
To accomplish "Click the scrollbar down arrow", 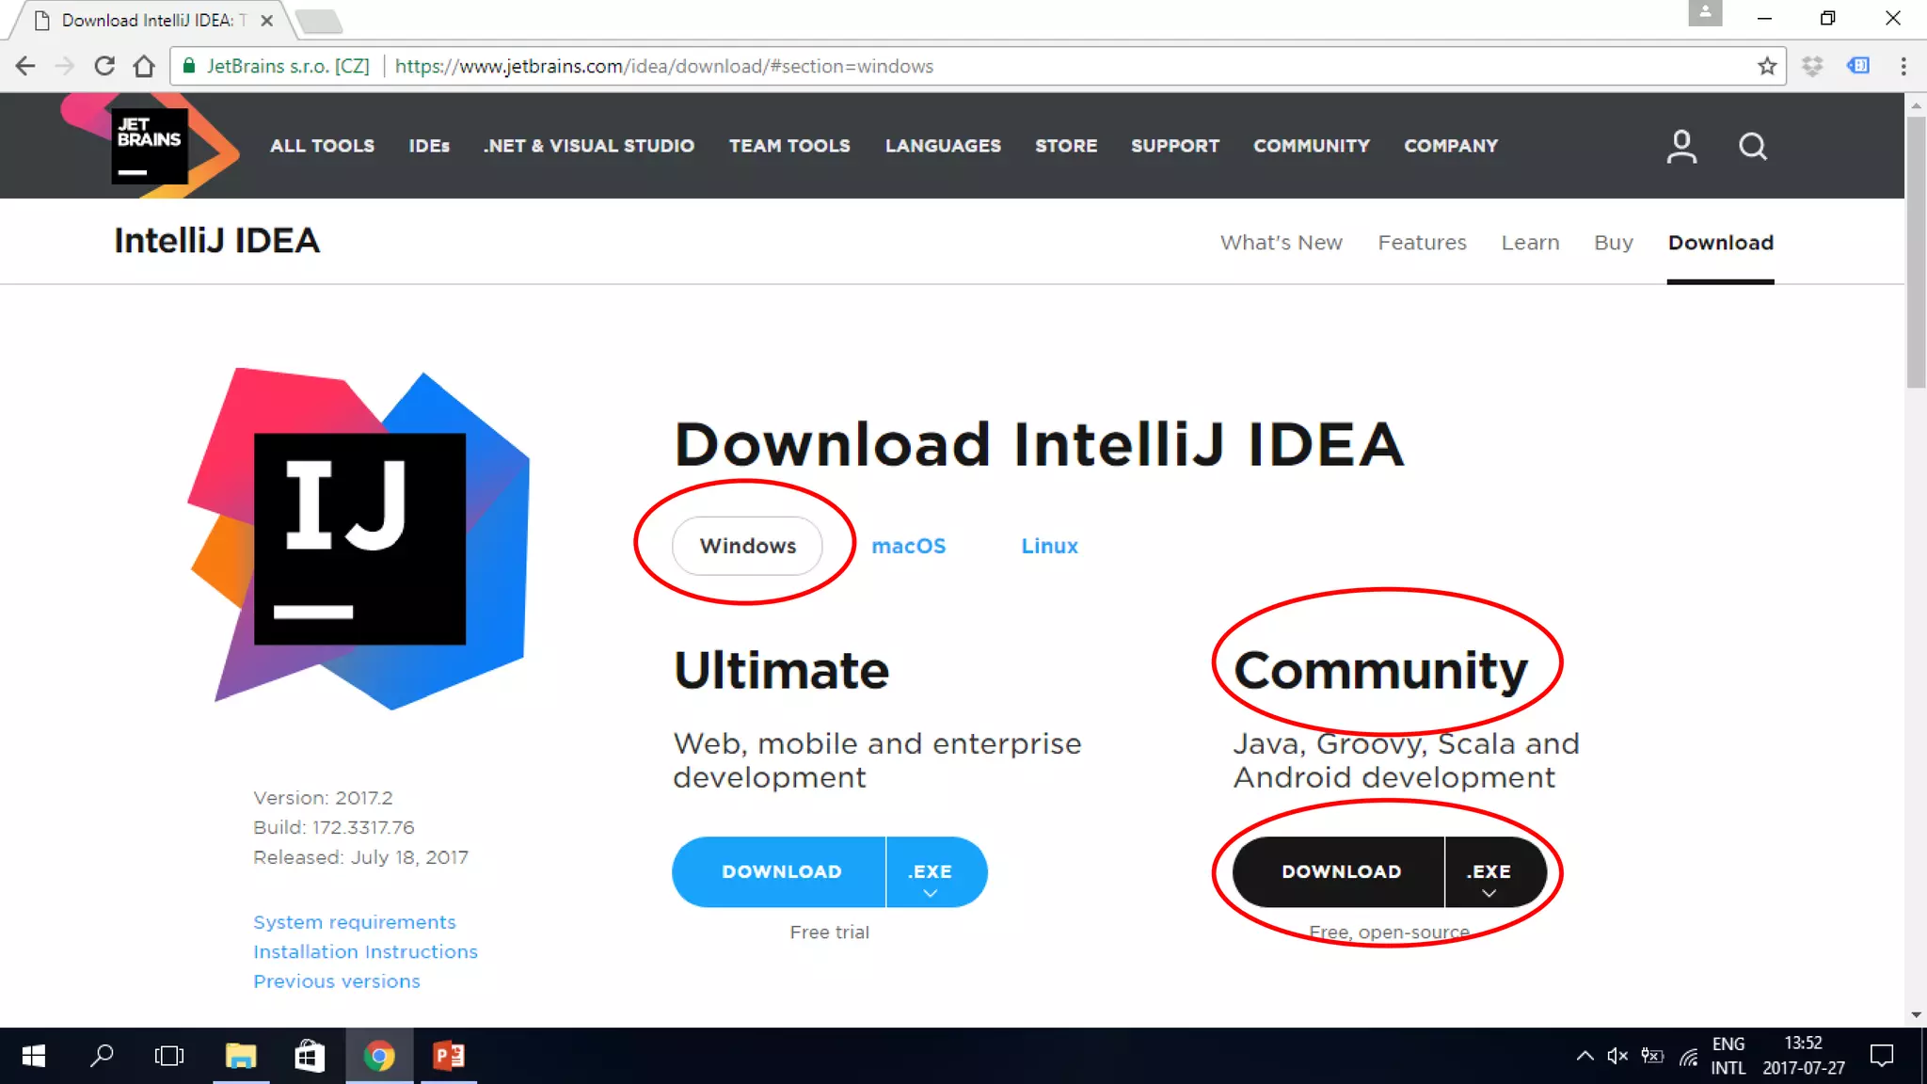I will pyautogui.click(x=1916, y=1015).
